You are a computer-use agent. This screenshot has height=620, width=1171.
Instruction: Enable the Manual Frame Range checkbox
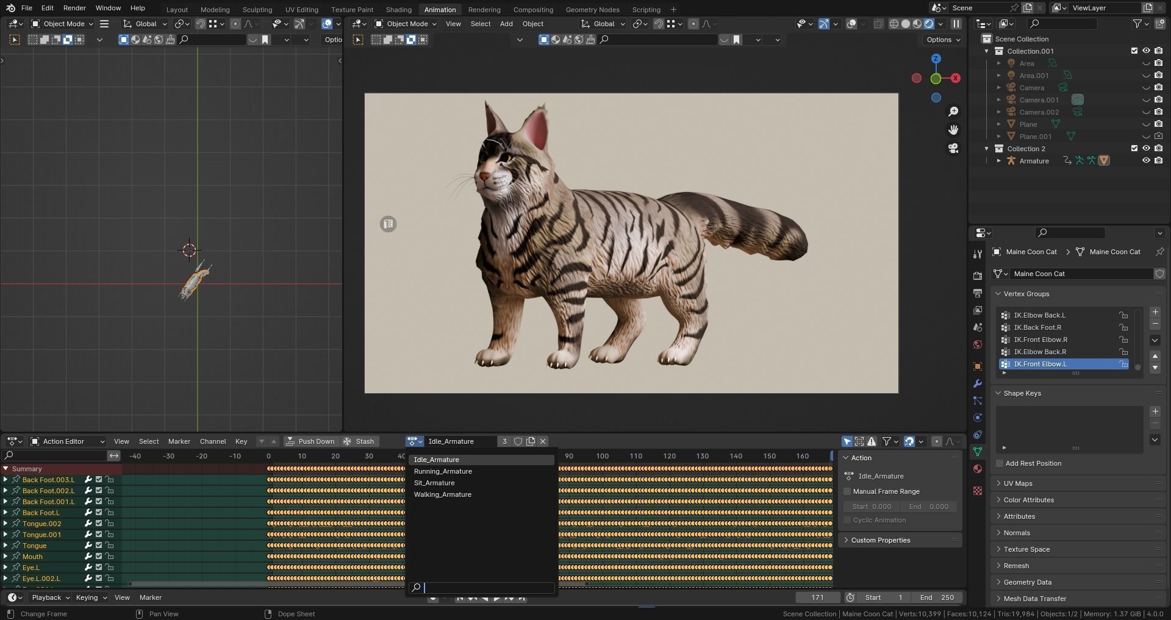click(847, 491)
